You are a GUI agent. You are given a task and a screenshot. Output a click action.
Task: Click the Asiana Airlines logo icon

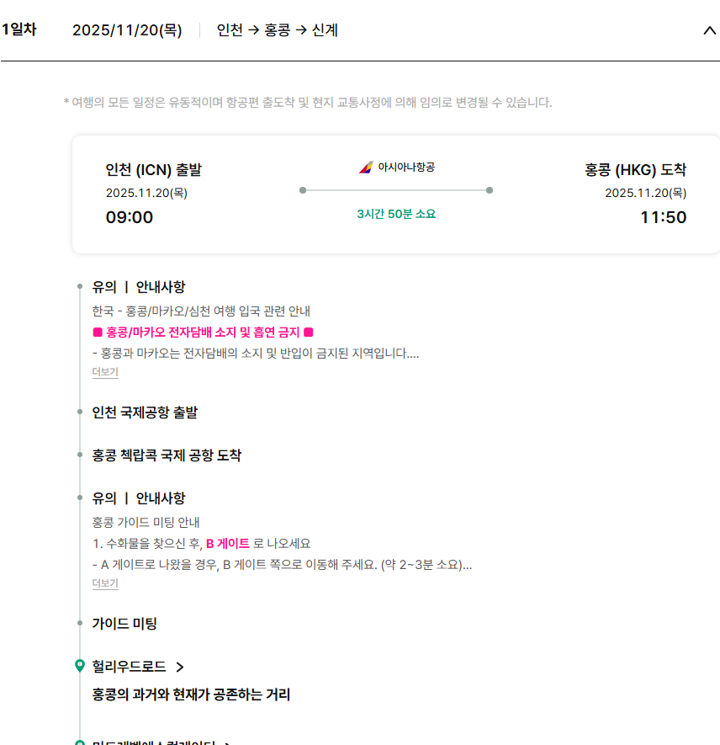[x=365, y=168]
